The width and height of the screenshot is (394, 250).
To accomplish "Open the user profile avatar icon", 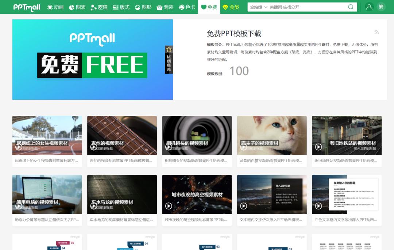I will [369, 7].
